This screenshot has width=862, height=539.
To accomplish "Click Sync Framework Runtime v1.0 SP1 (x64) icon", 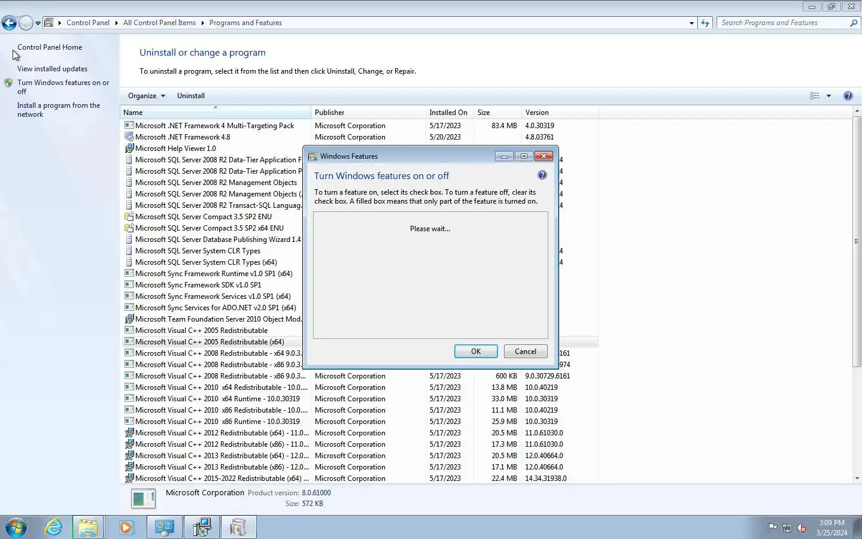I will click(129, 274).
